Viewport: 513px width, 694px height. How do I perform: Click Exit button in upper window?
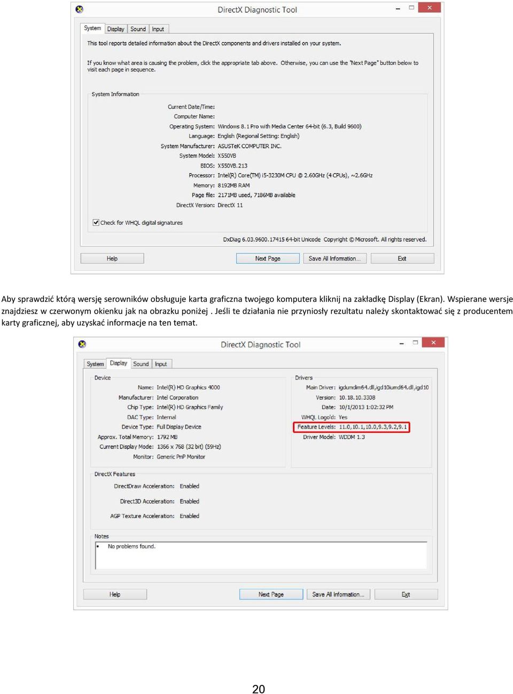[402, 258]
